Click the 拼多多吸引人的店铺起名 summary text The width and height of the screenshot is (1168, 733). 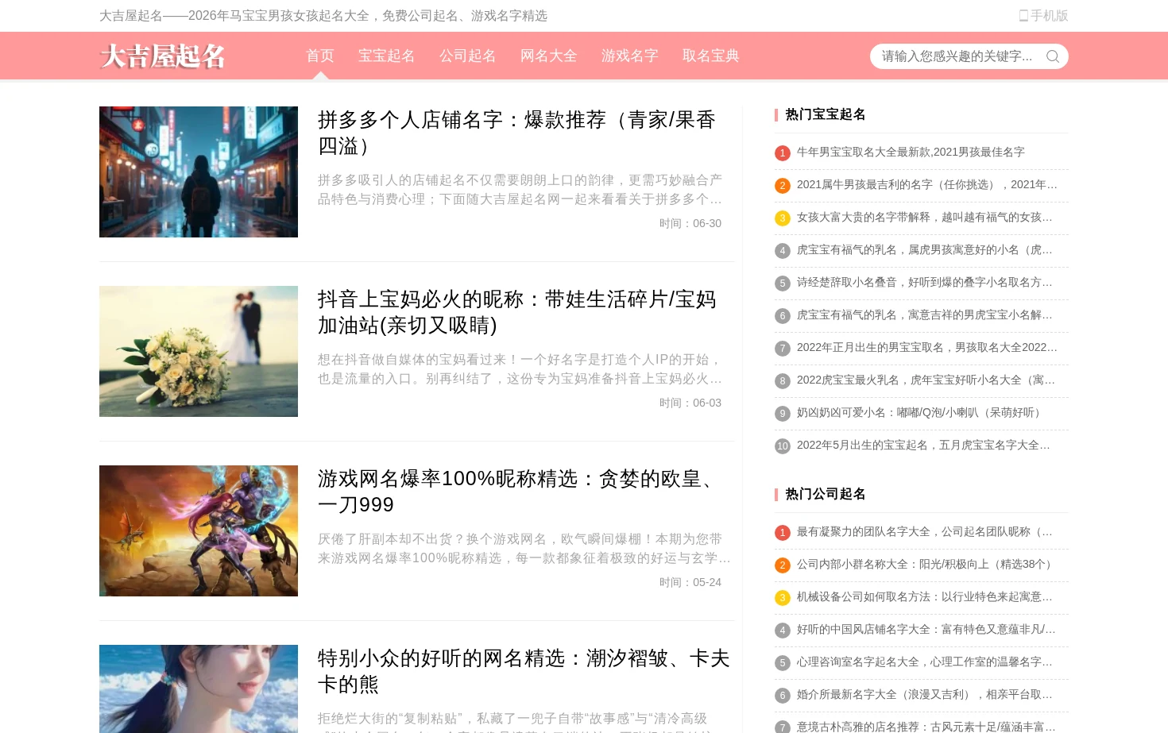tap(520, 190)
